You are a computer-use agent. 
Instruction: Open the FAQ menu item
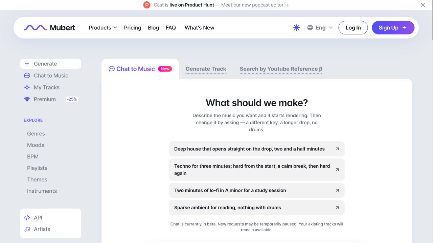[171, 28]
